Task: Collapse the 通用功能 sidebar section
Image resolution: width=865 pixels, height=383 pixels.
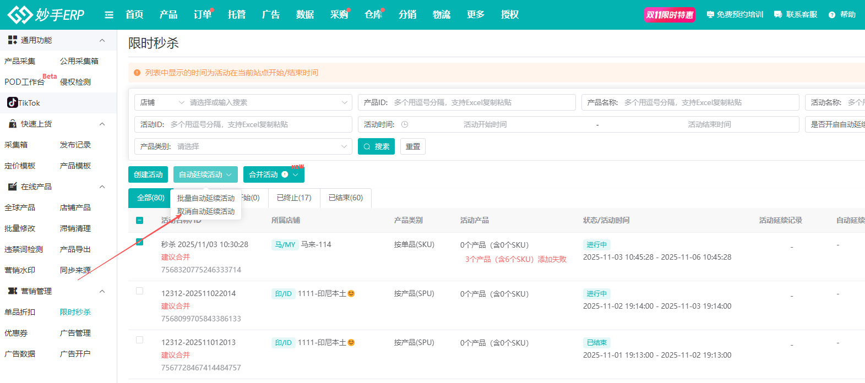Action: coord(102,40)
